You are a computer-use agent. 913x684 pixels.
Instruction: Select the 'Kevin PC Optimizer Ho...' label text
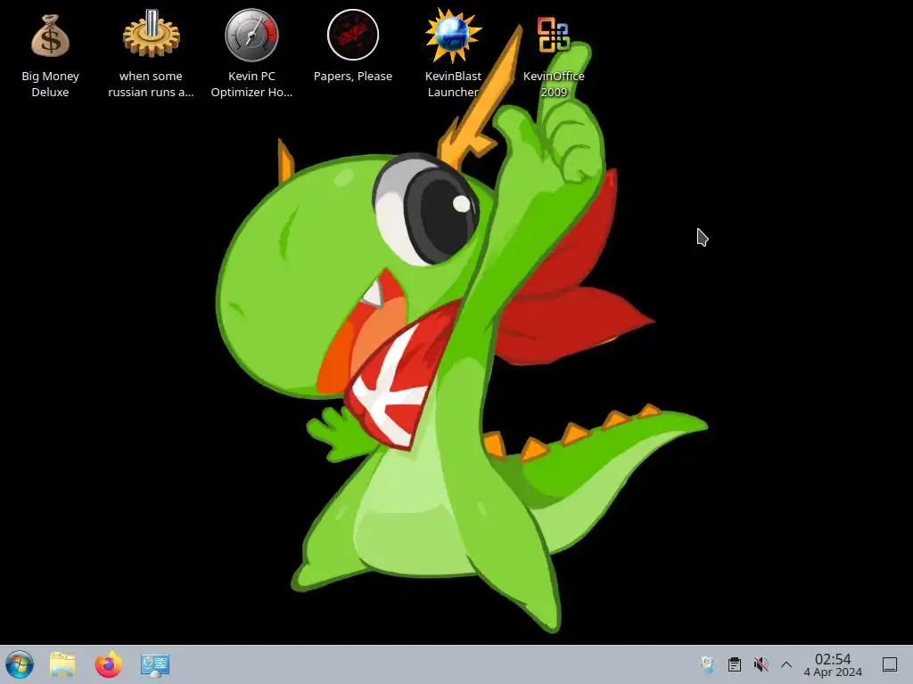pyautogui.click(x=251, y=84)
